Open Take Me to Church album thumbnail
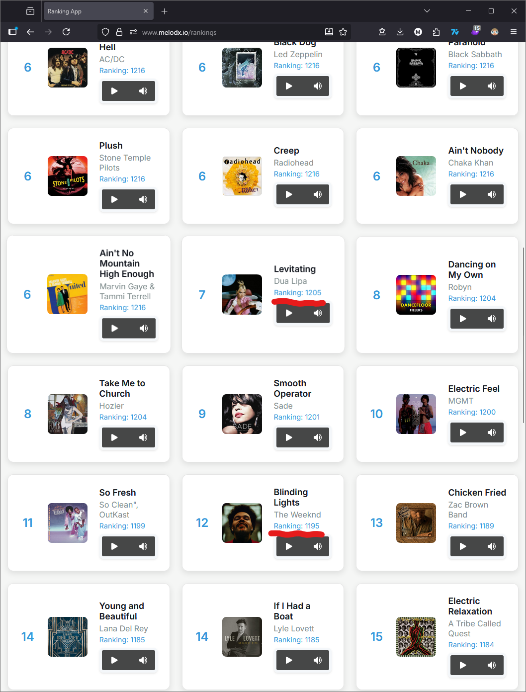526x692 pixels. (68, 414)
